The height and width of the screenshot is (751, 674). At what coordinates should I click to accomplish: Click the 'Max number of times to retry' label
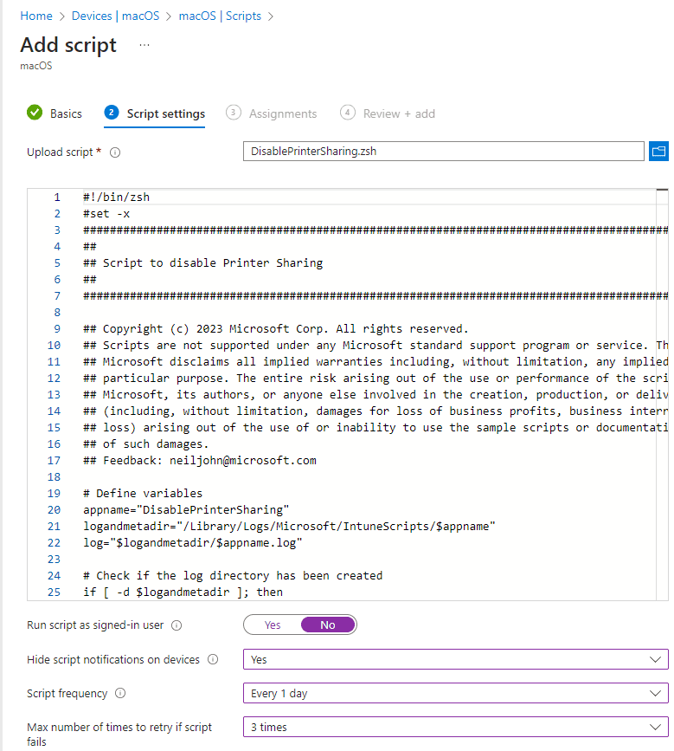(119, 734)
